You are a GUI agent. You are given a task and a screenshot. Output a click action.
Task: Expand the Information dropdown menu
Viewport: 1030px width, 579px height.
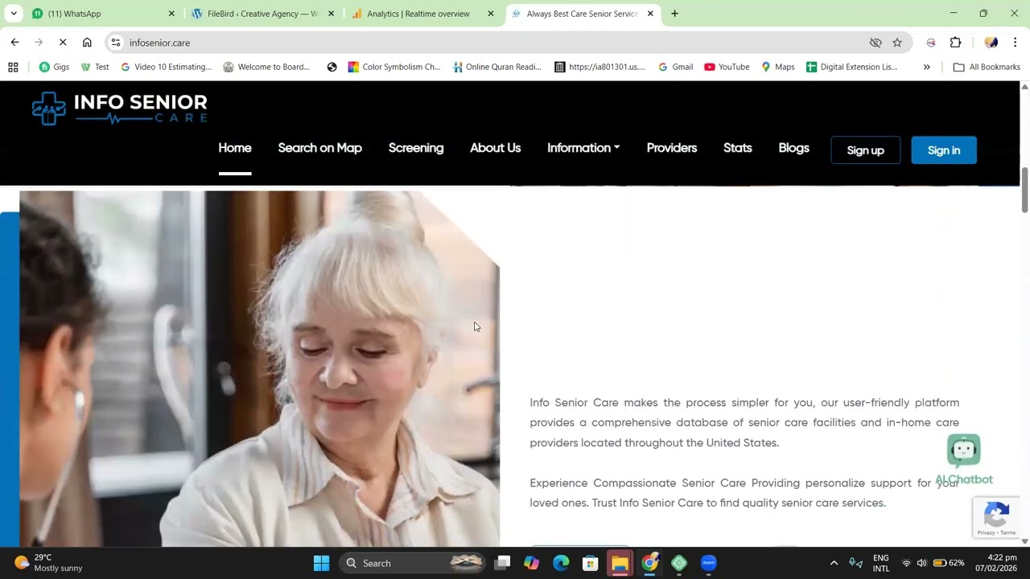click(x=583, y=148)
